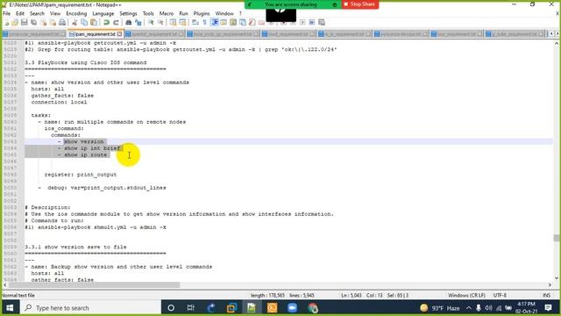Open the Tools menu

[x=148, y=14]
